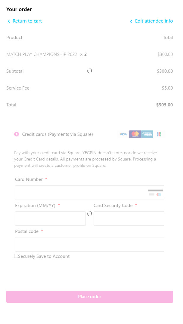Click the American Express logo
The image size is (183, 324).
[147, 134]
